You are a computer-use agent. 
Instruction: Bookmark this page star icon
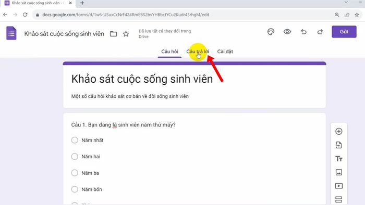(x=357, y=15)
